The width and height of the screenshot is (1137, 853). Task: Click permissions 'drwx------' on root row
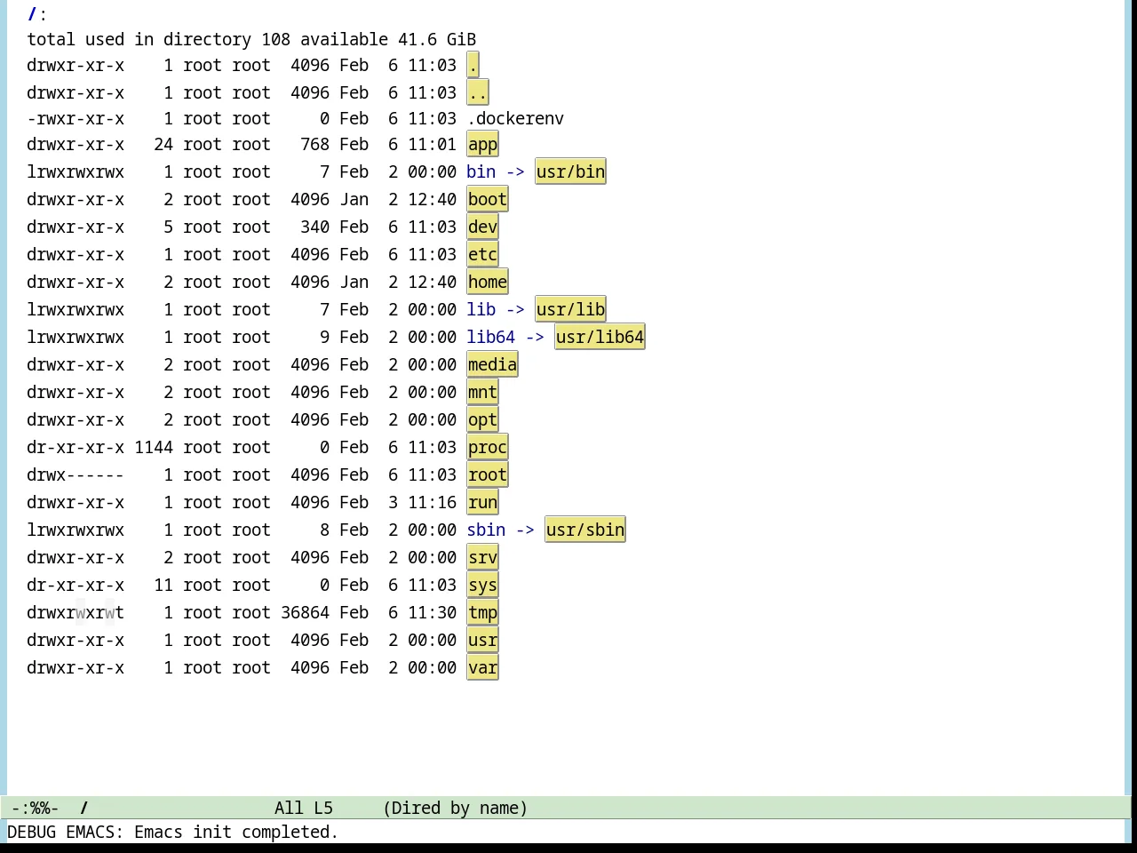(x=76, y=475)
